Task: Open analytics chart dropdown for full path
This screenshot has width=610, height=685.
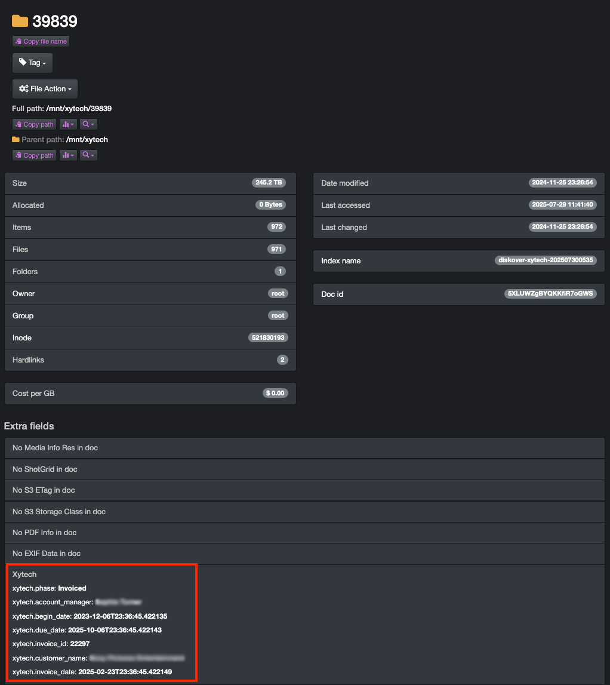Action: pyautogui.click(x=68, y=124)
